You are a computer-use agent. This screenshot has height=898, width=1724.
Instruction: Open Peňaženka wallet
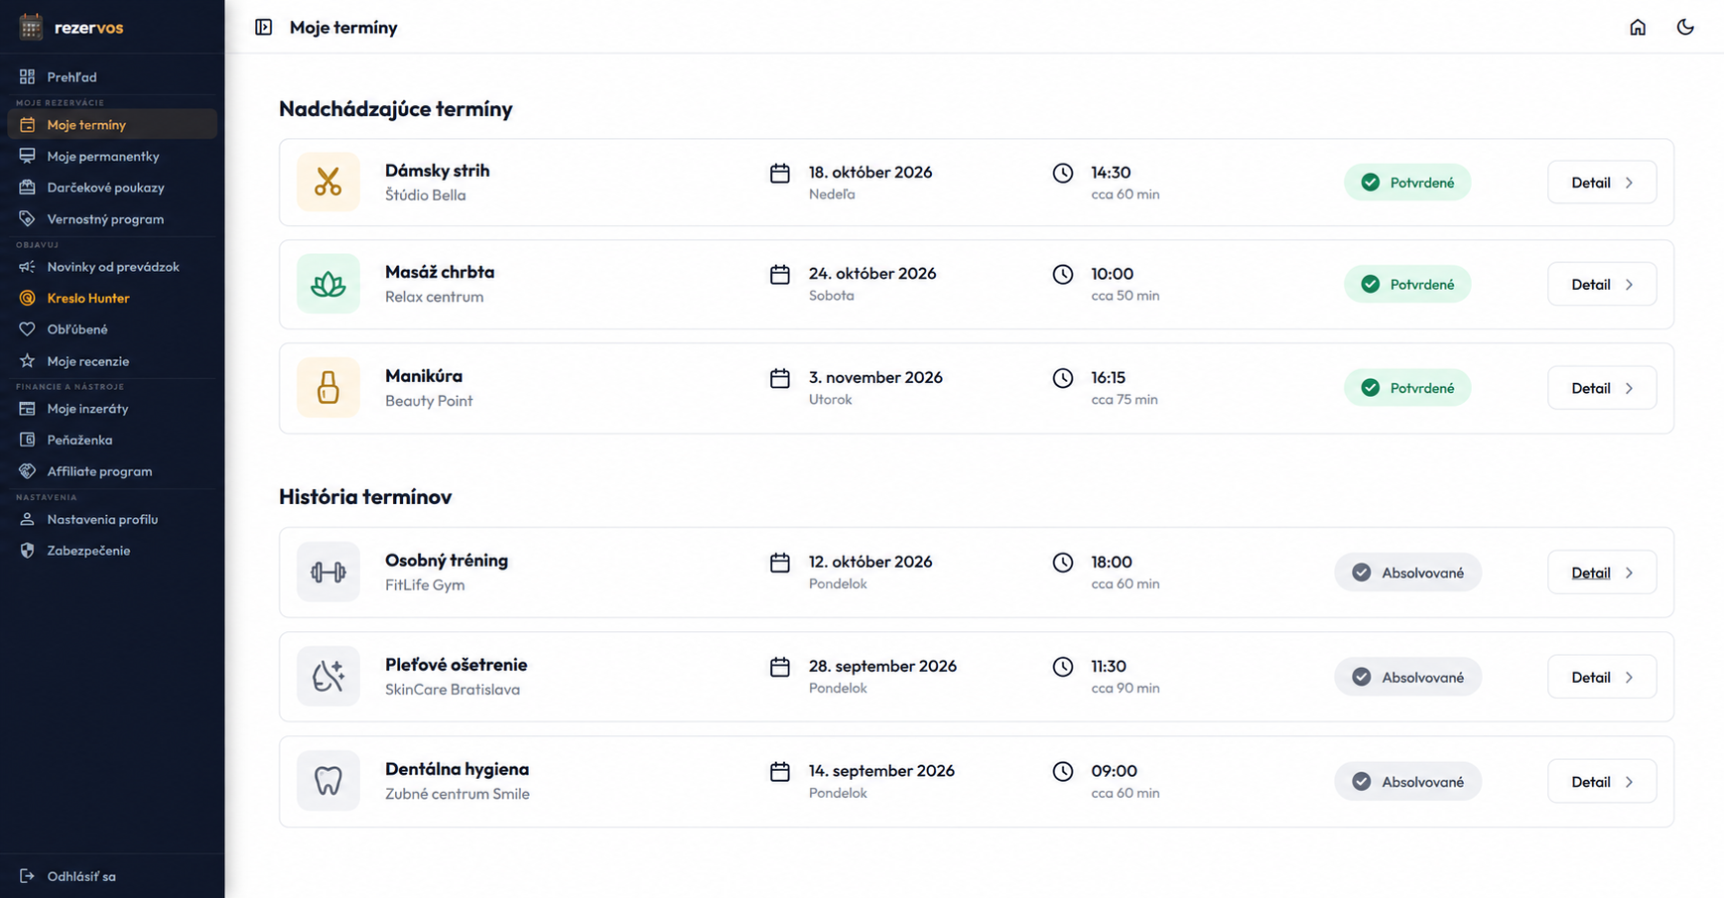coord(112,440)
